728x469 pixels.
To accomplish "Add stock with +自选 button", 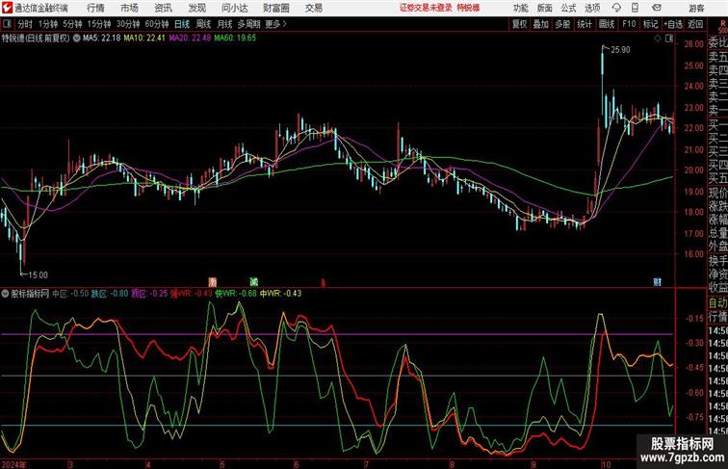I will point(673,24).
